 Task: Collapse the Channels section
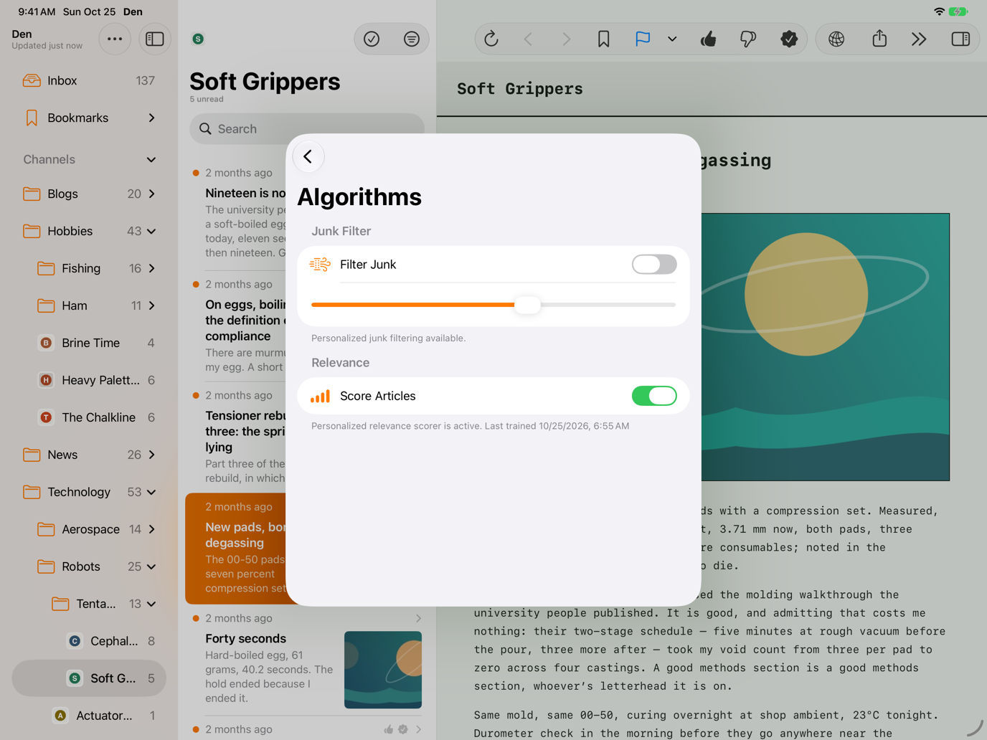(151, 159)
